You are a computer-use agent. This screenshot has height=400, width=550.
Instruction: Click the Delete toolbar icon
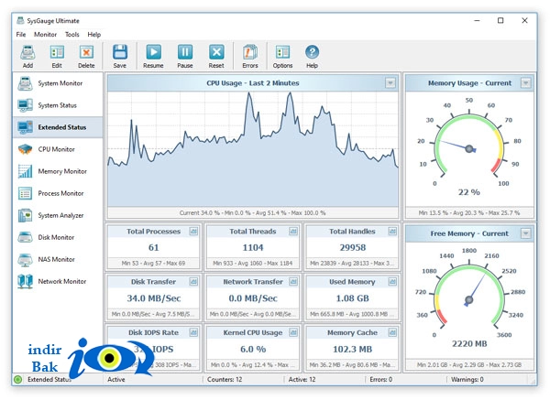(86, 52)
